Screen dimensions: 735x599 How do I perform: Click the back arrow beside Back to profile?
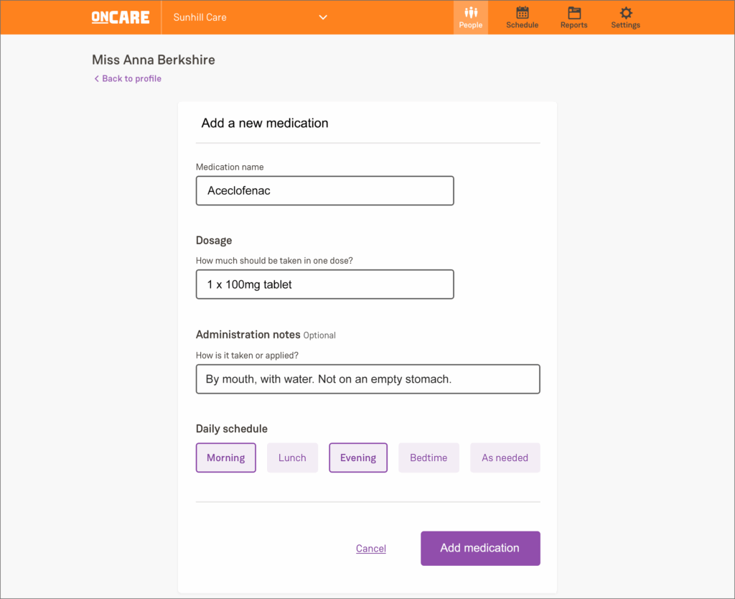click(96, 79)
